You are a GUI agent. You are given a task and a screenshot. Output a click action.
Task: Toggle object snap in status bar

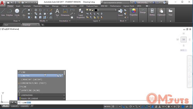146,107
